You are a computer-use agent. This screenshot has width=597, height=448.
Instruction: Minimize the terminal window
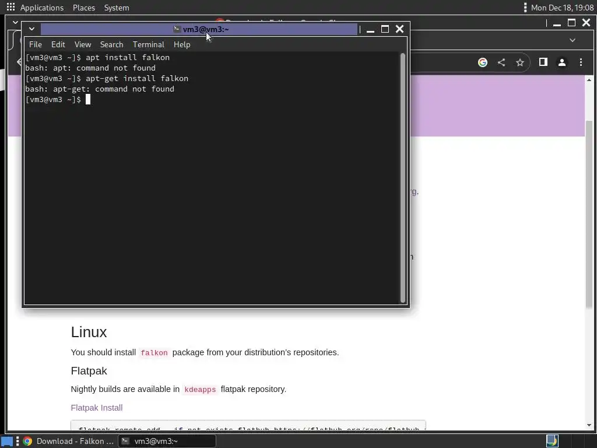pyautogui.click(x=370, y=29)
